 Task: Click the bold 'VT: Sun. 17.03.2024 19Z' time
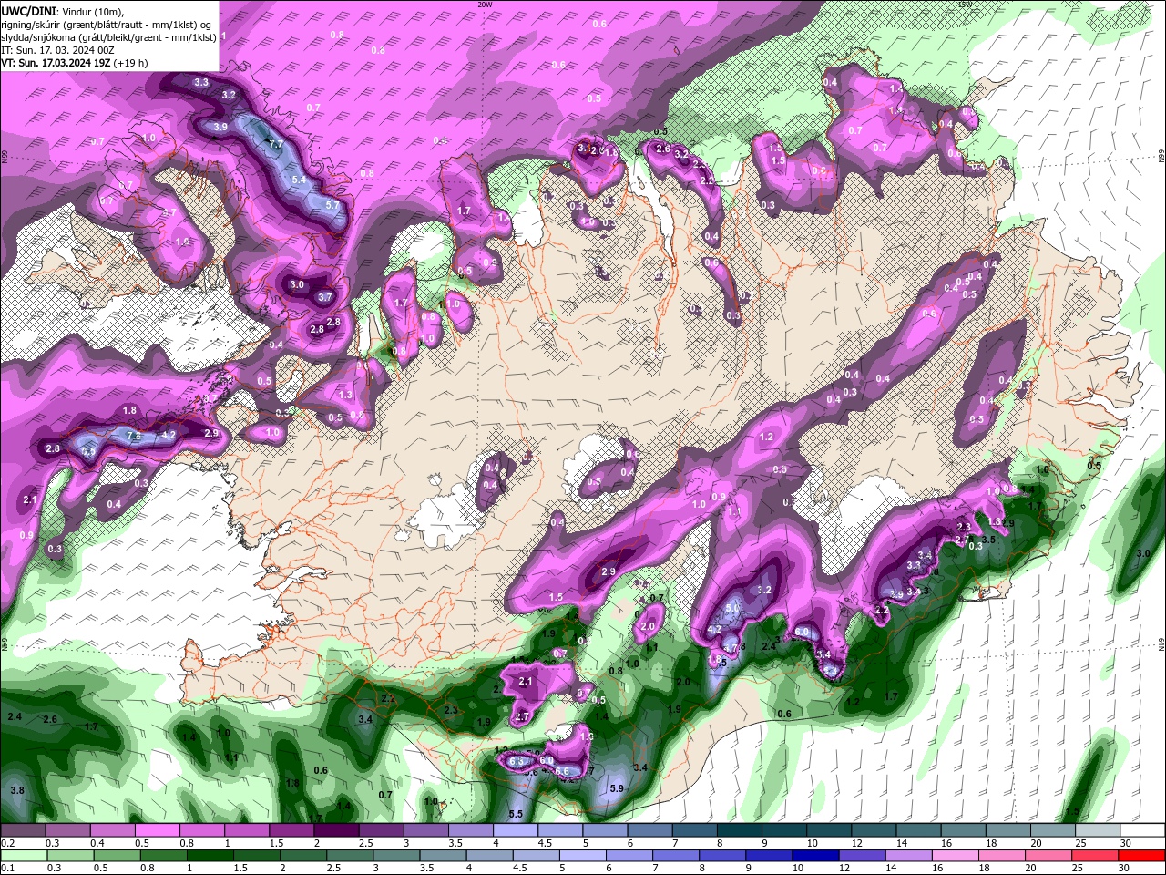coord(56,63)
